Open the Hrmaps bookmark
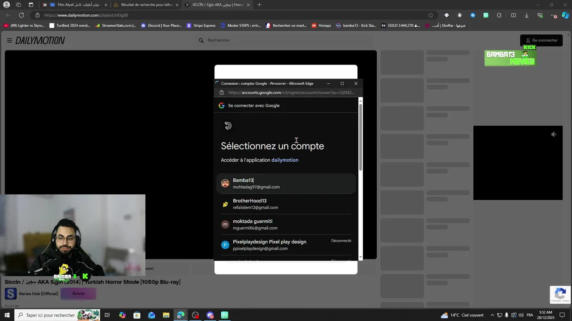The width and height of the screenshot is (572, 321). pyautogui.click(x=321, y=25)
